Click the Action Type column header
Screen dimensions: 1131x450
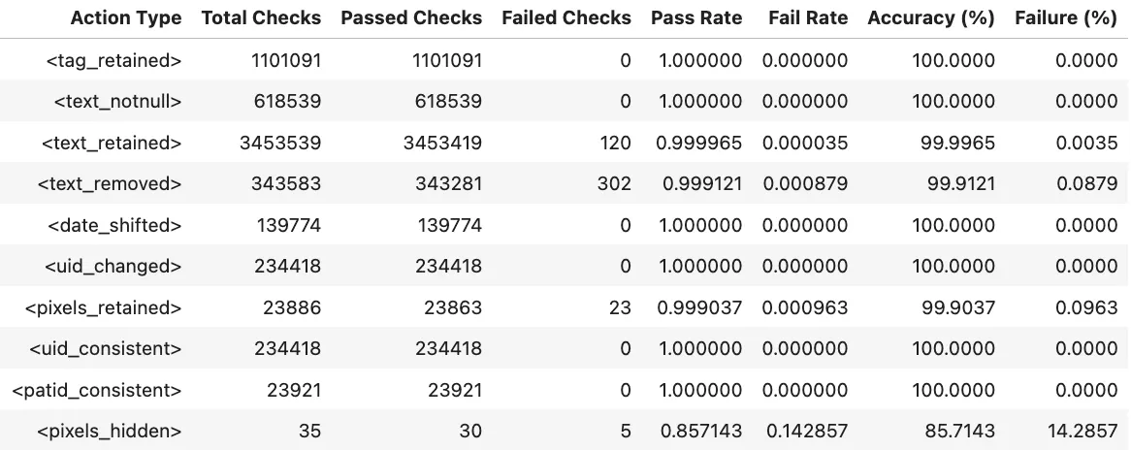click(125, 18)
